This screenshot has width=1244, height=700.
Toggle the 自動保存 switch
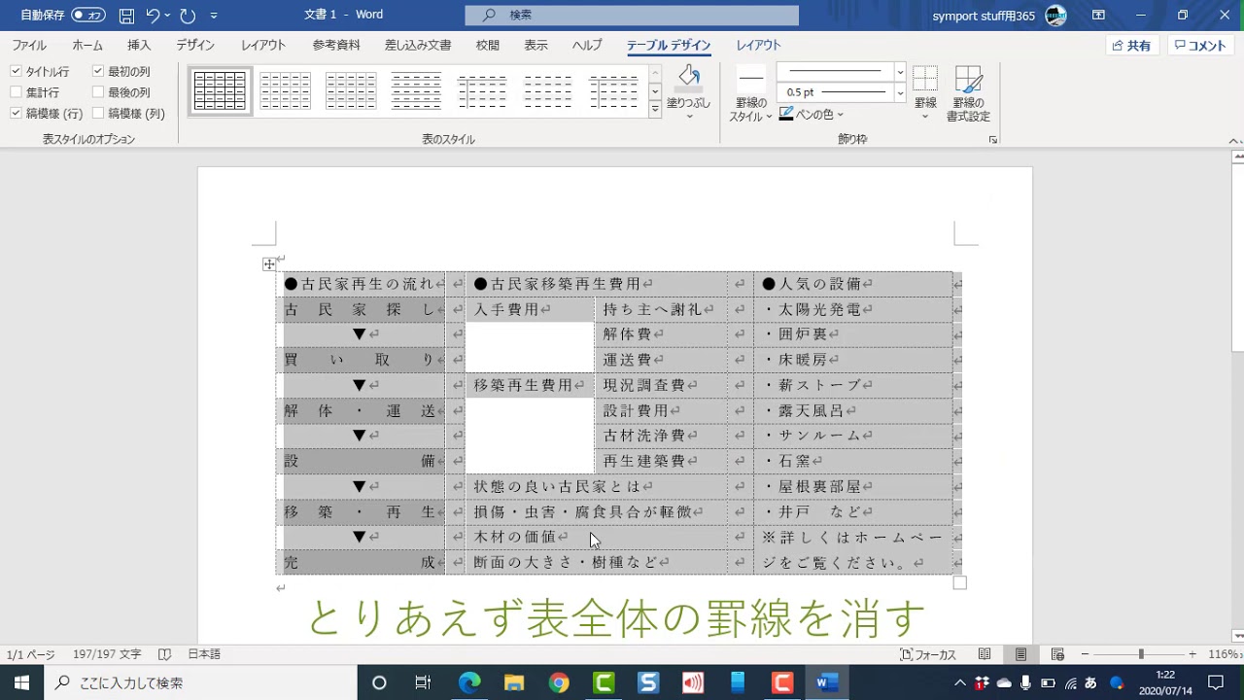point(88,16)
